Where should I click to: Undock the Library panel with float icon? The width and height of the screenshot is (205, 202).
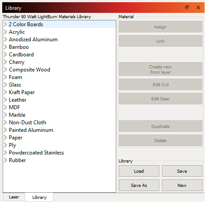click(187, 8)
